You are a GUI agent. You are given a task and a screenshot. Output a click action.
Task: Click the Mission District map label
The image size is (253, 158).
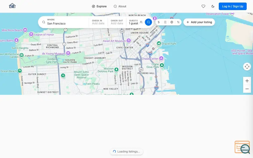click(x=127, y=68)
